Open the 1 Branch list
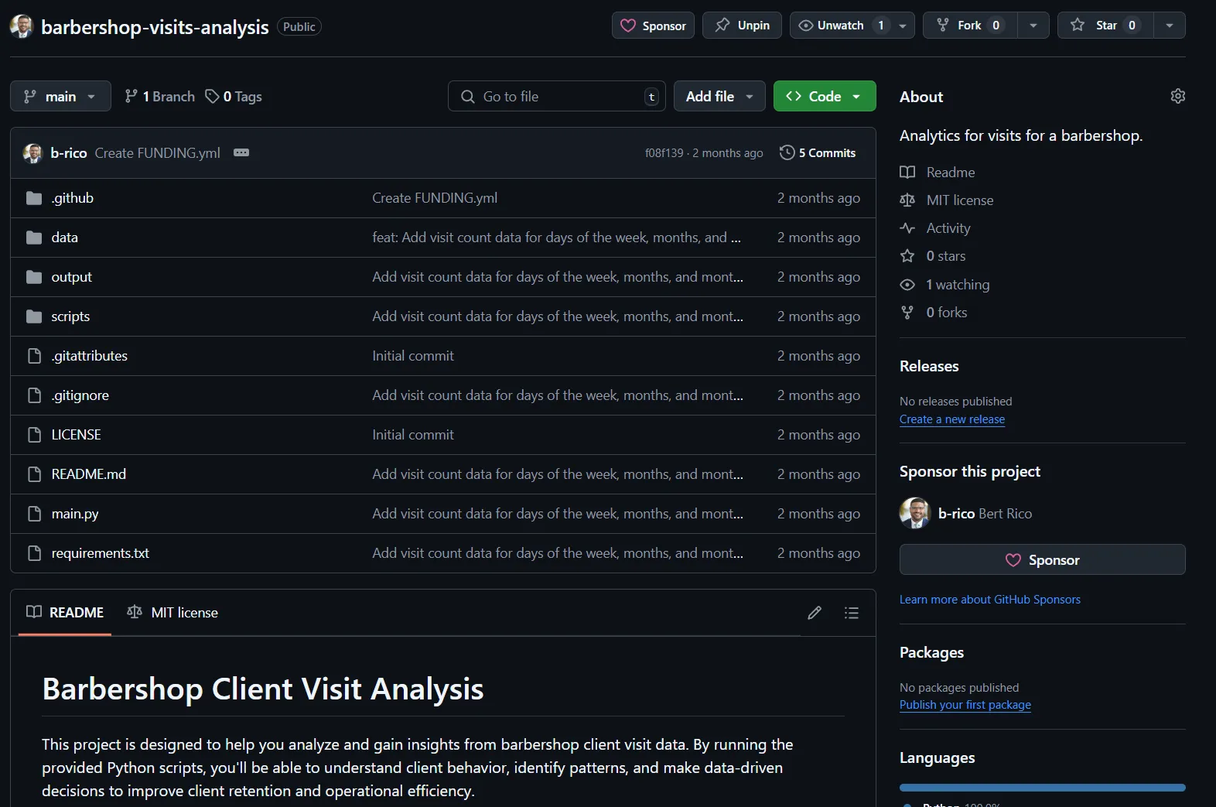Screen dimensions: 1216x807 (160, 96)
